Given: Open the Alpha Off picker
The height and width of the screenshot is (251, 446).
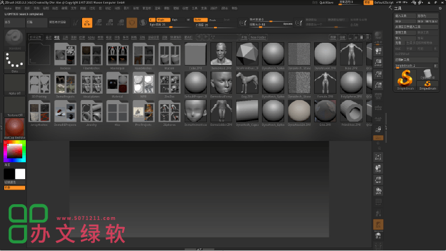Looking at the screenshot, I should (x=14, y=84).
